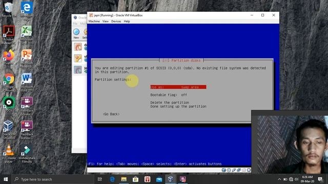Click the New VM button in VirtualBox Manager
The height and width of the screenshot is (184, 328).
click(76, 34)
